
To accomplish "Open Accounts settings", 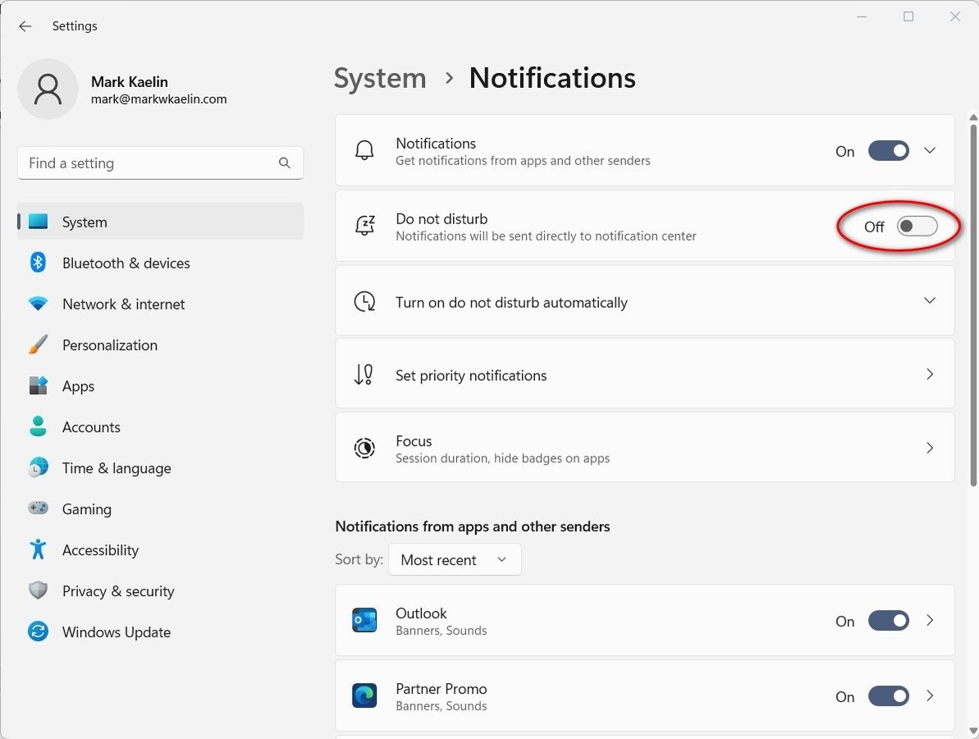I will [161, 427].
